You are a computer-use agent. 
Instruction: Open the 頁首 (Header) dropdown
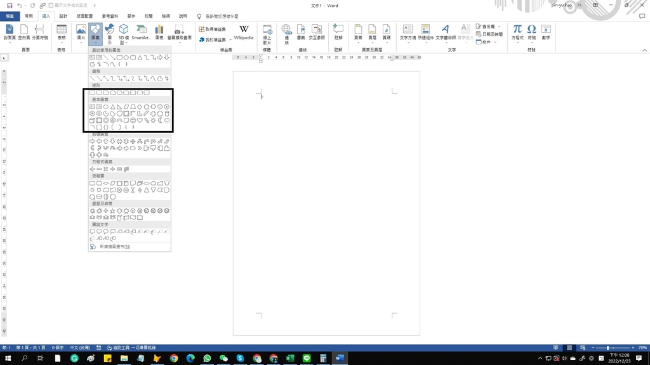pos(358,34)
